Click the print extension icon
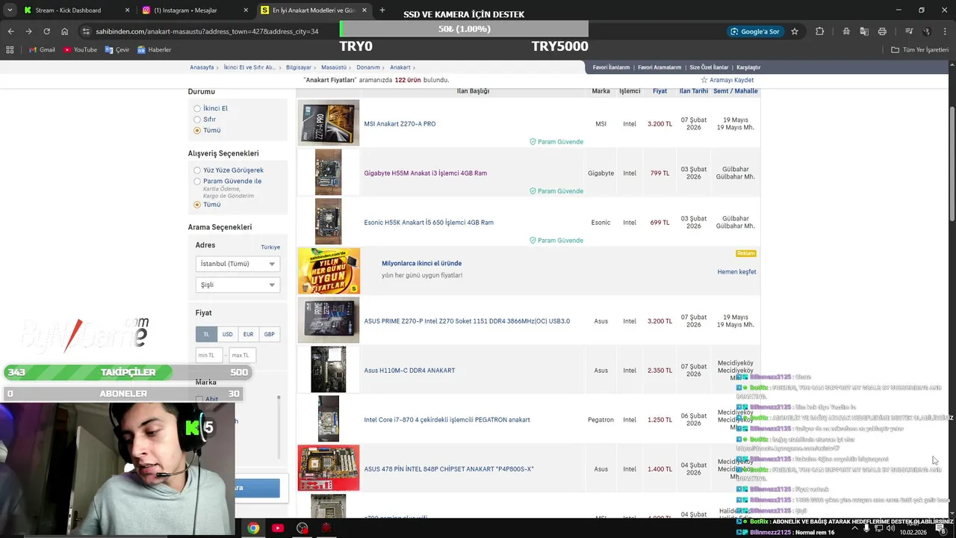The image size is (956, 538). tap(882, 31)
